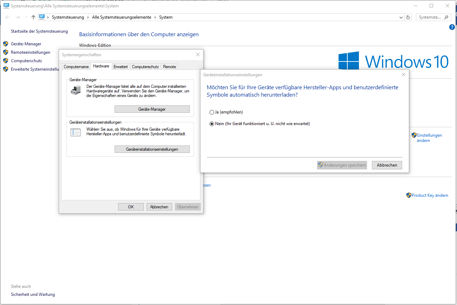Click the device installation checklist icon
This screenshot has width=457, height=305.
[x=76, y=132]
